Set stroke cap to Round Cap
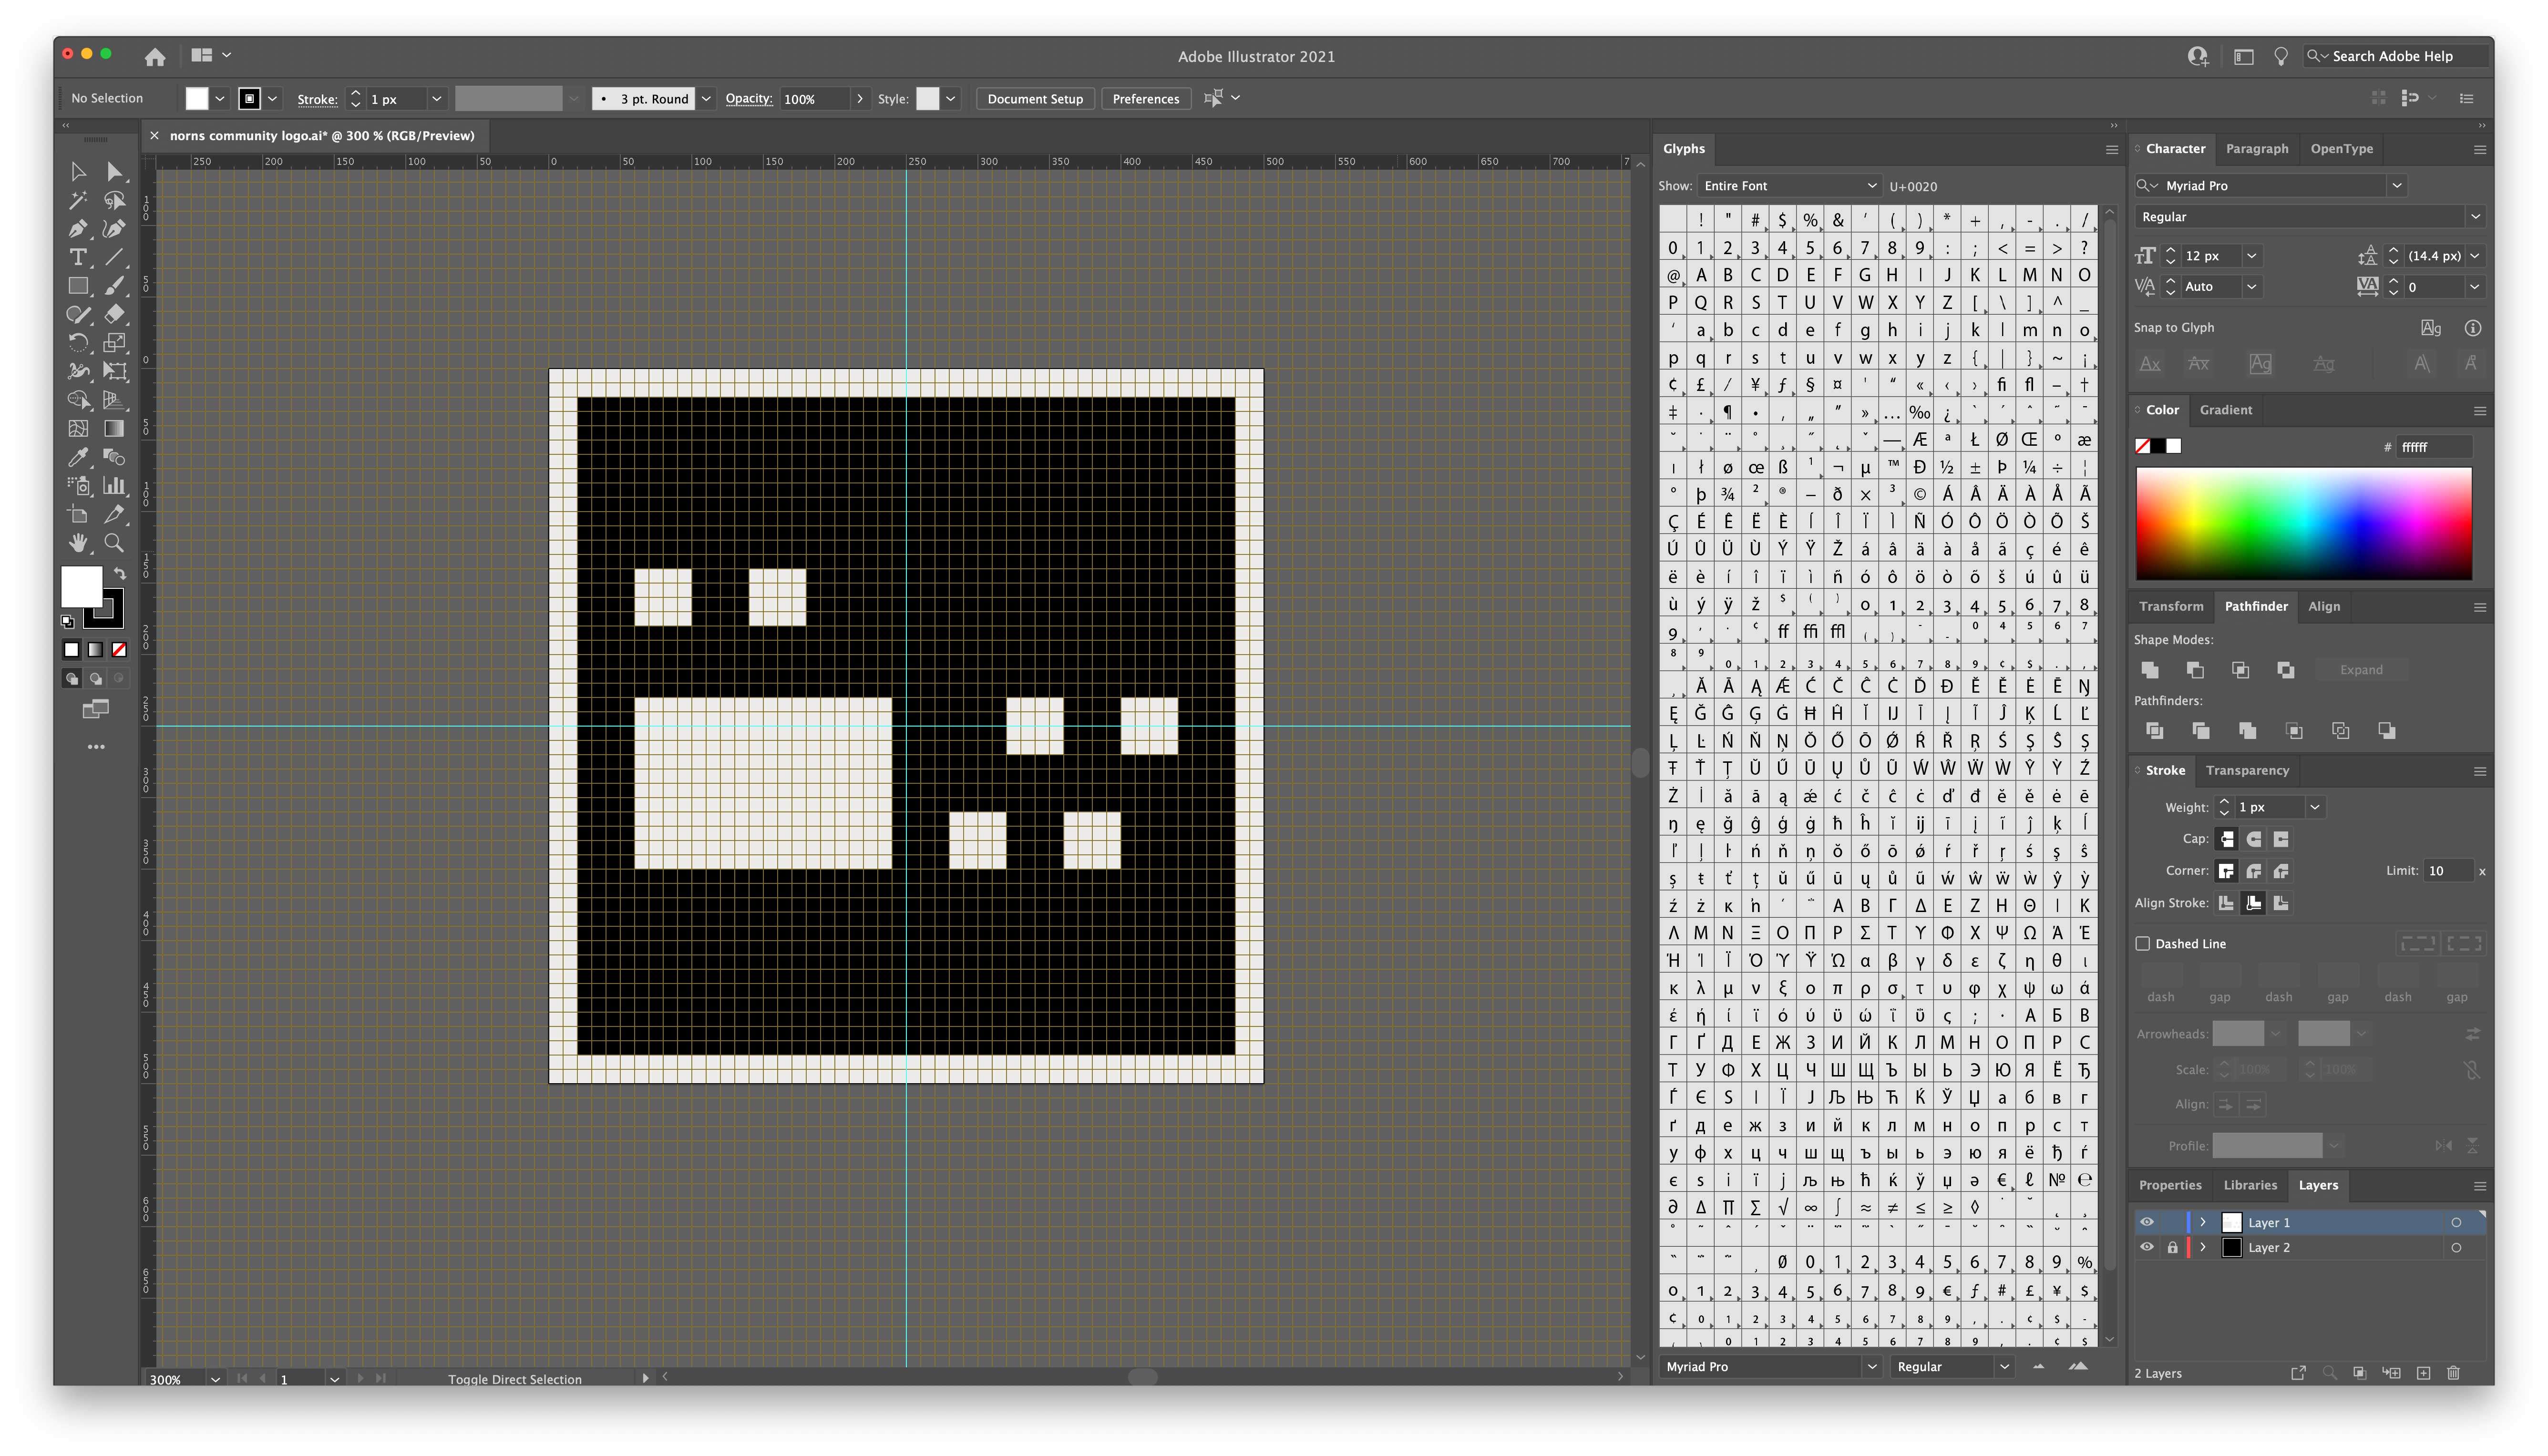 point(2254,839)
